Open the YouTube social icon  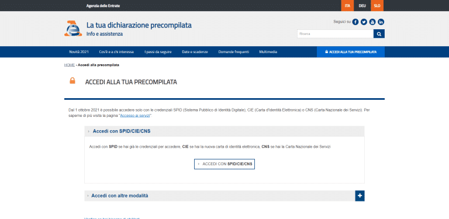tap(372, 22)
